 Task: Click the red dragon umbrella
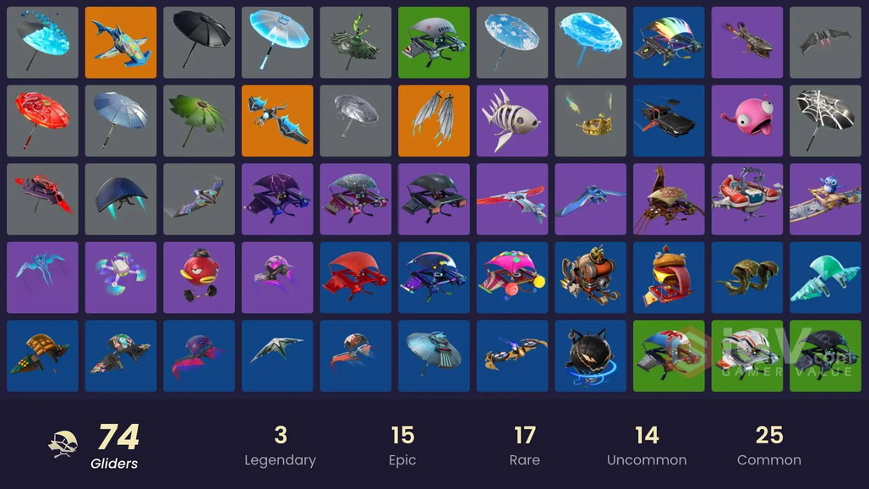(x=42, y=121)
